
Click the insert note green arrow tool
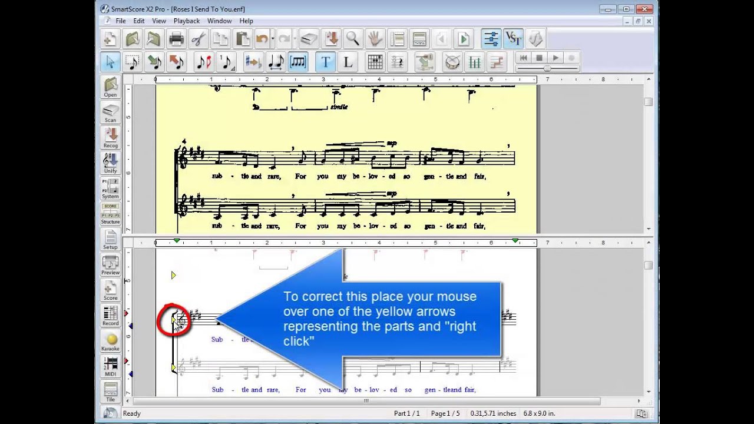[154, 62]
